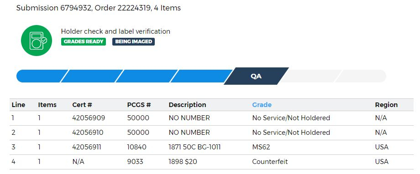Select cert number 42056910
Screen dimensions: 420x174
(x=88, y=133)
